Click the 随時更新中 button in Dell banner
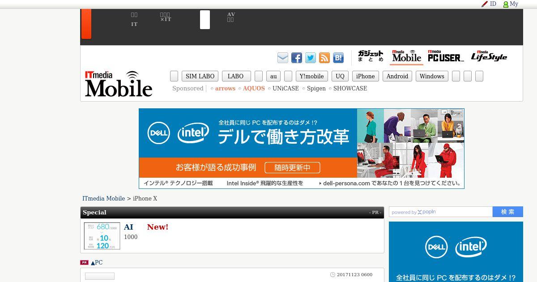This screenshot has width=537, height=282. click(x=292, y=168)
